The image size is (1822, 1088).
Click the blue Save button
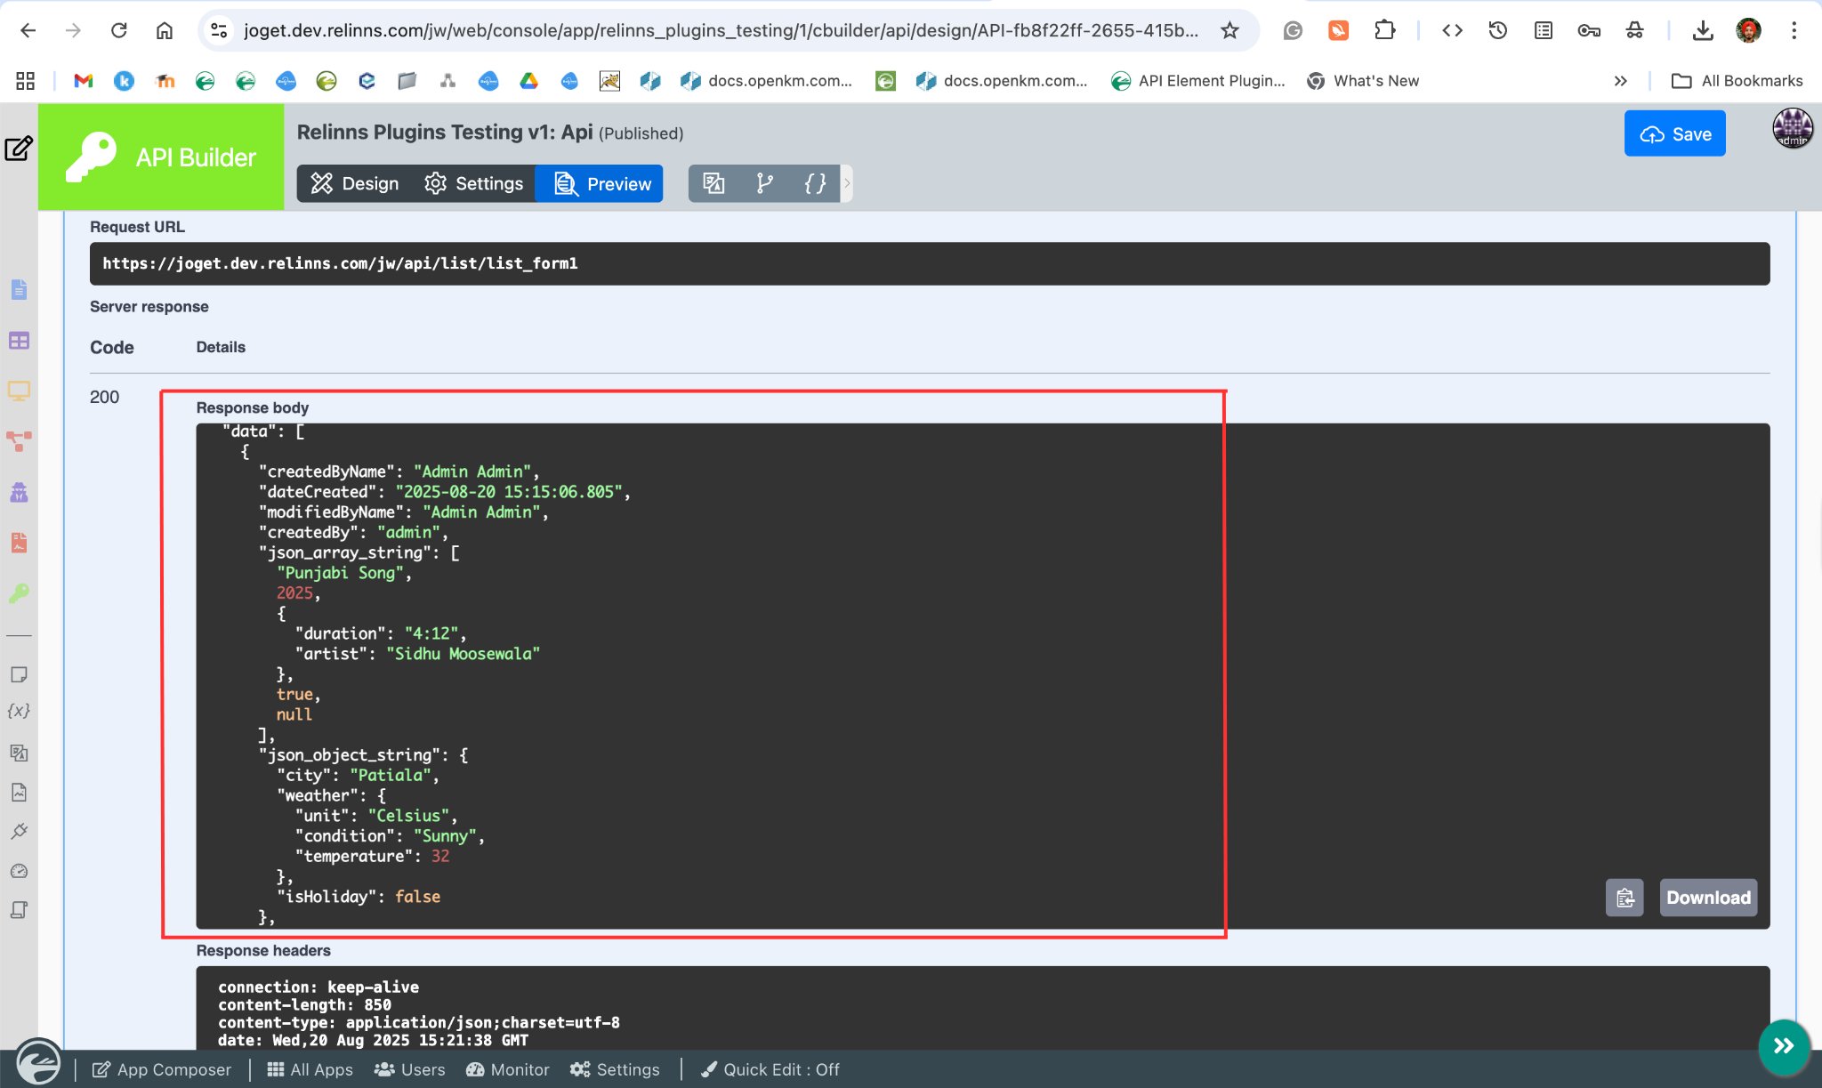[1674, 133]
